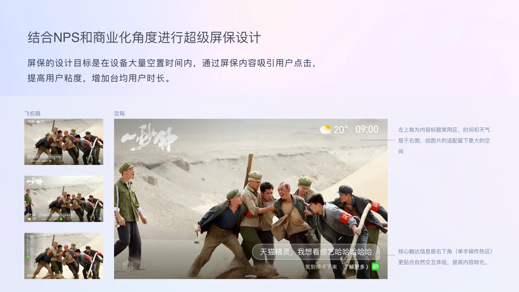Open the top pull-down handle chevron
519x292 pixels.
(251, 122)
